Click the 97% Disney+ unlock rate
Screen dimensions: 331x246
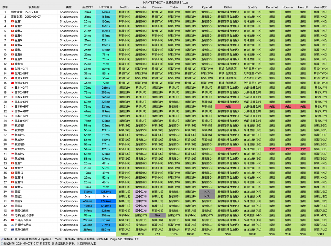pyautogui.click(x=157, y=234)
